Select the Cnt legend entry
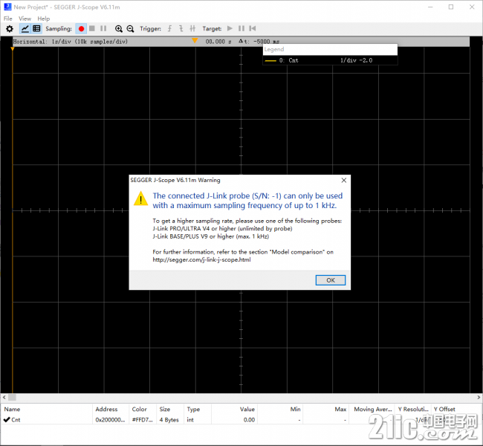 330,60
